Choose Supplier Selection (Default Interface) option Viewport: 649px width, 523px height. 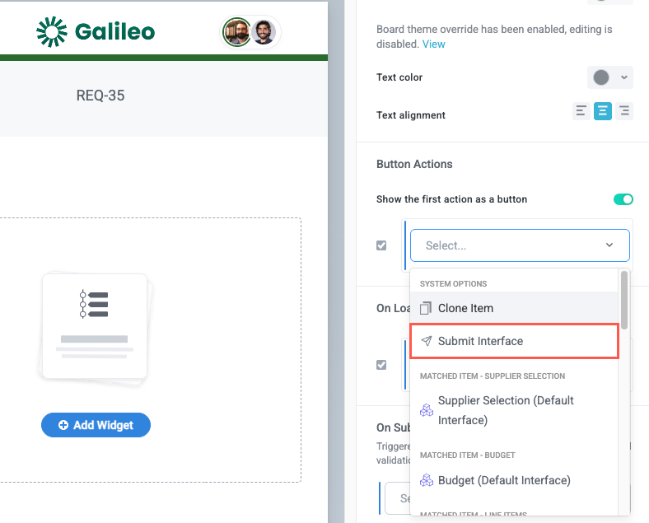506,410
